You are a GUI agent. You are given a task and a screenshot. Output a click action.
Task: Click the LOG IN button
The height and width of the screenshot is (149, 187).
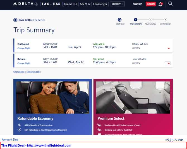click(x=151, y=4)
